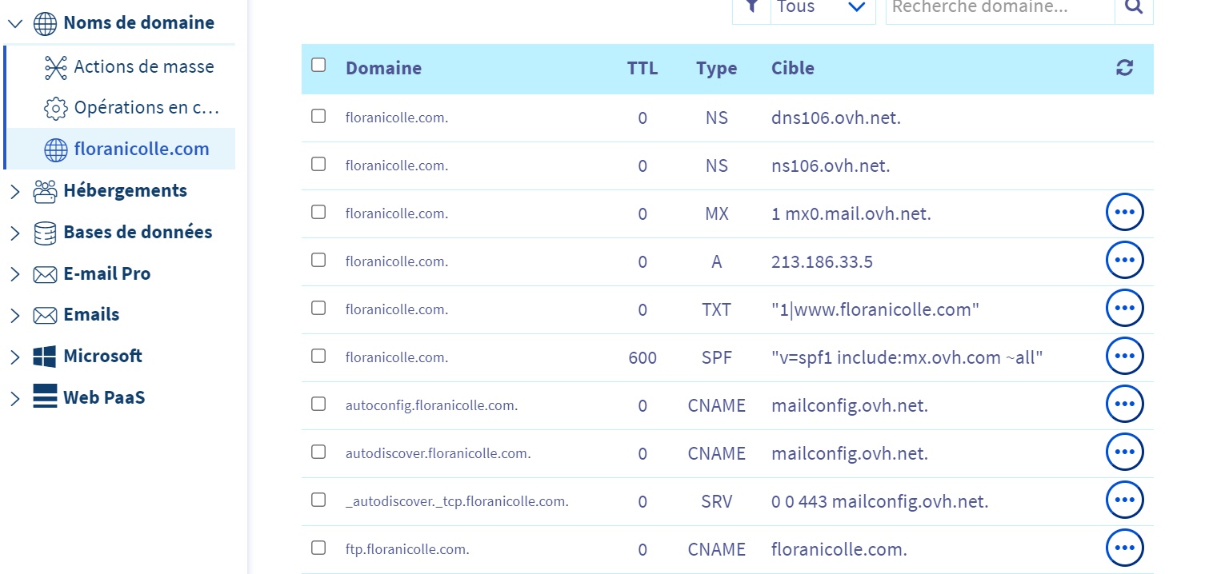The height and width of the screenshot is (574, 1209).
Task: Click the filter funnel icon
Action: pyautogui.click(x=751, y=7)
